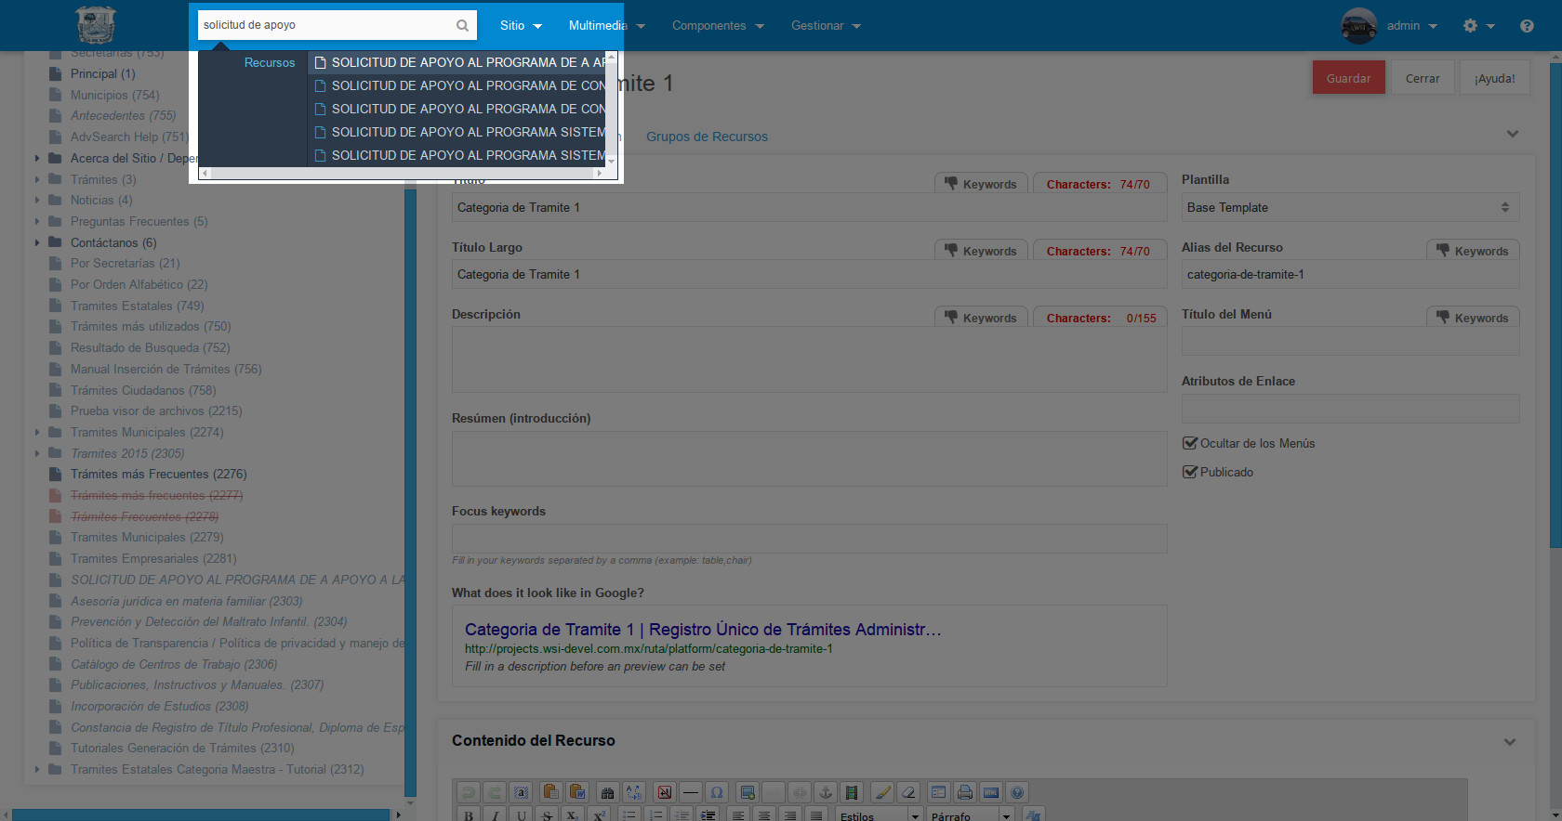Open the Plantilla Base Template dropdown
This screenshot has height=821, width=1562.
(1350, 207)
